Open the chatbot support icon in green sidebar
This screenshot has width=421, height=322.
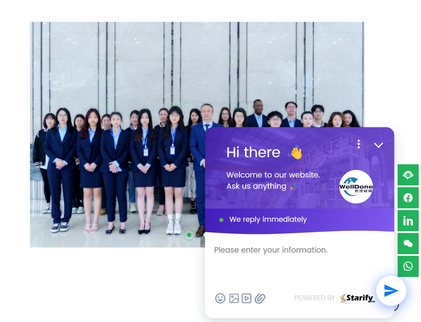pyautogui.click(x=408, y=175)
